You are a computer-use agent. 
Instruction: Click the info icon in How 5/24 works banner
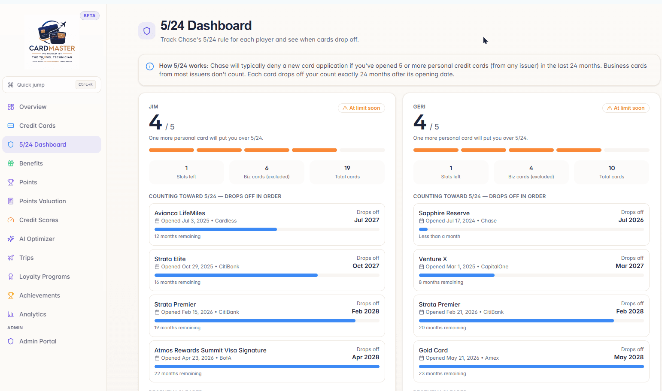coord(150,66)
